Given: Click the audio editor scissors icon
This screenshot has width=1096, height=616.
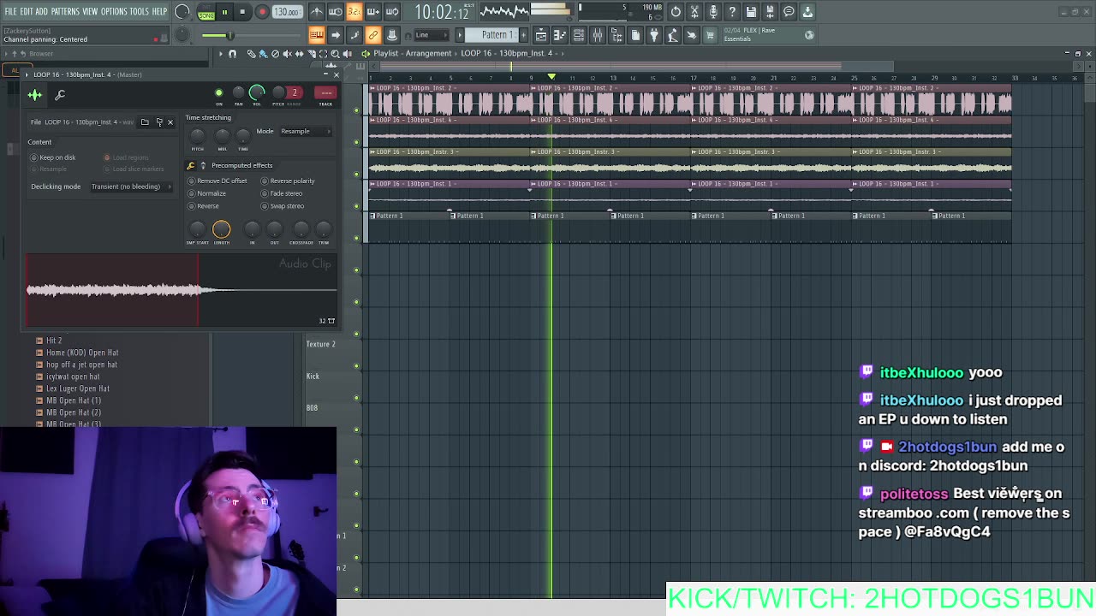Looking at the screenshot, I should tap(694, 12).
